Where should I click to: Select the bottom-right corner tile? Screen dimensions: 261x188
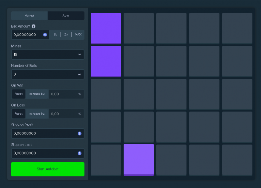(237, 160)
